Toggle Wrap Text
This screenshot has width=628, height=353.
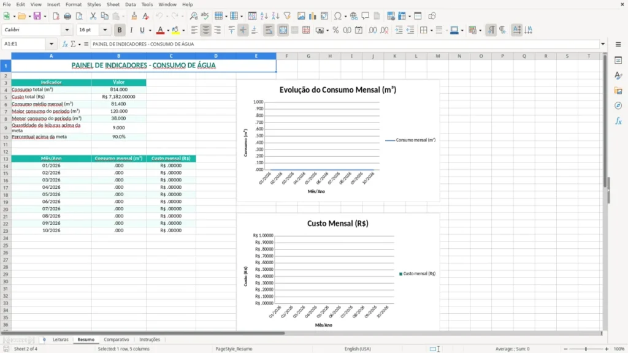click(269, 30)
